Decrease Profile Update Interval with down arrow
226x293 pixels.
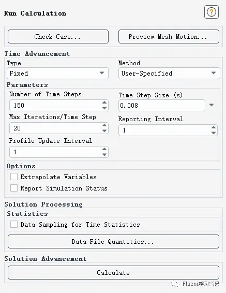click(104, 155)
